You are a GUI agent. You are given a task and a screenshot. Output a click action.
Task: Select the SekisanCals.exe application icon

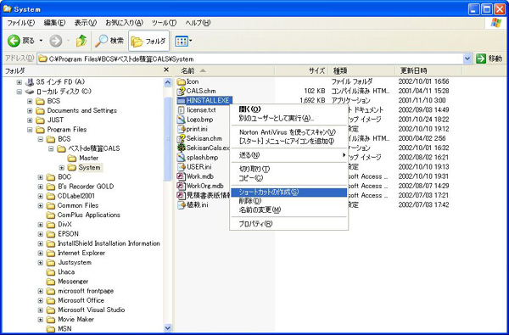click(x=182, y=148)
